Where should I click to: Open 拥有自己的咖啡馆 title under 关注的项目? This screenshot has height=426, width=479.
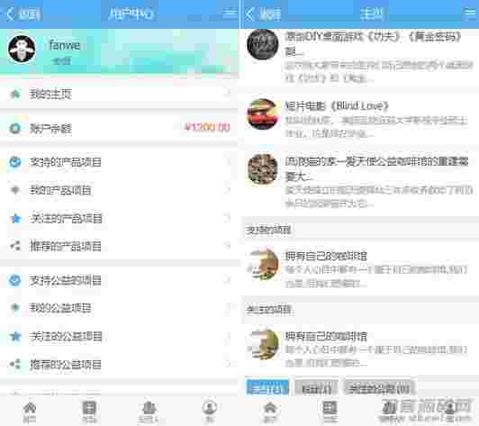(x=326, y=336)
